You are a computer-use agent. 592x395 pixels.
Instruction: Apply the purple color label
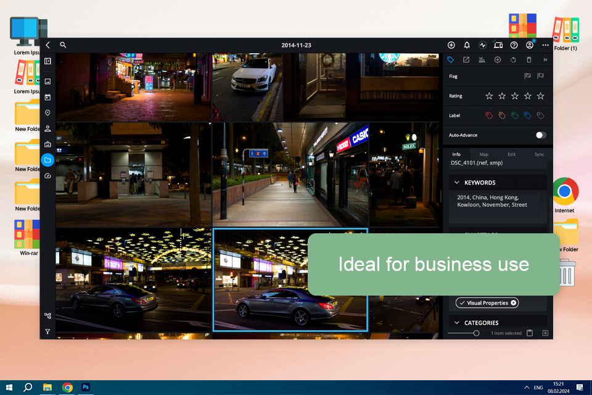pyautogui.click(x=540, y=115)
